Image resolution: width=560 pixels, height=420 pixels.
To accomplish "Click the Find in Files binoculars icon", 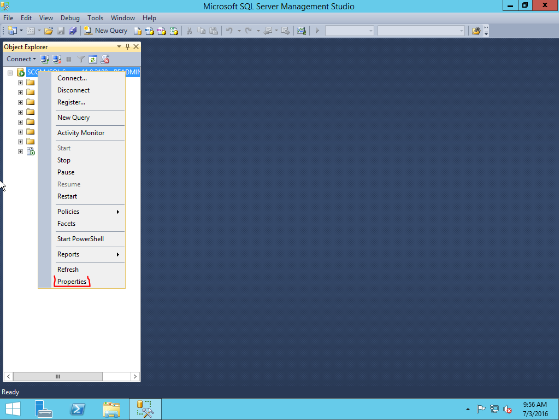I will [476, 31].
